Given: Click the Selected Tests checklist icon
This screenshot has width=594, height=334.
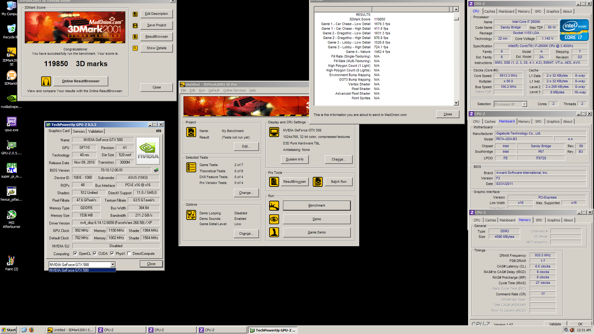Looking at the screenshot, I should click(191, 167).
